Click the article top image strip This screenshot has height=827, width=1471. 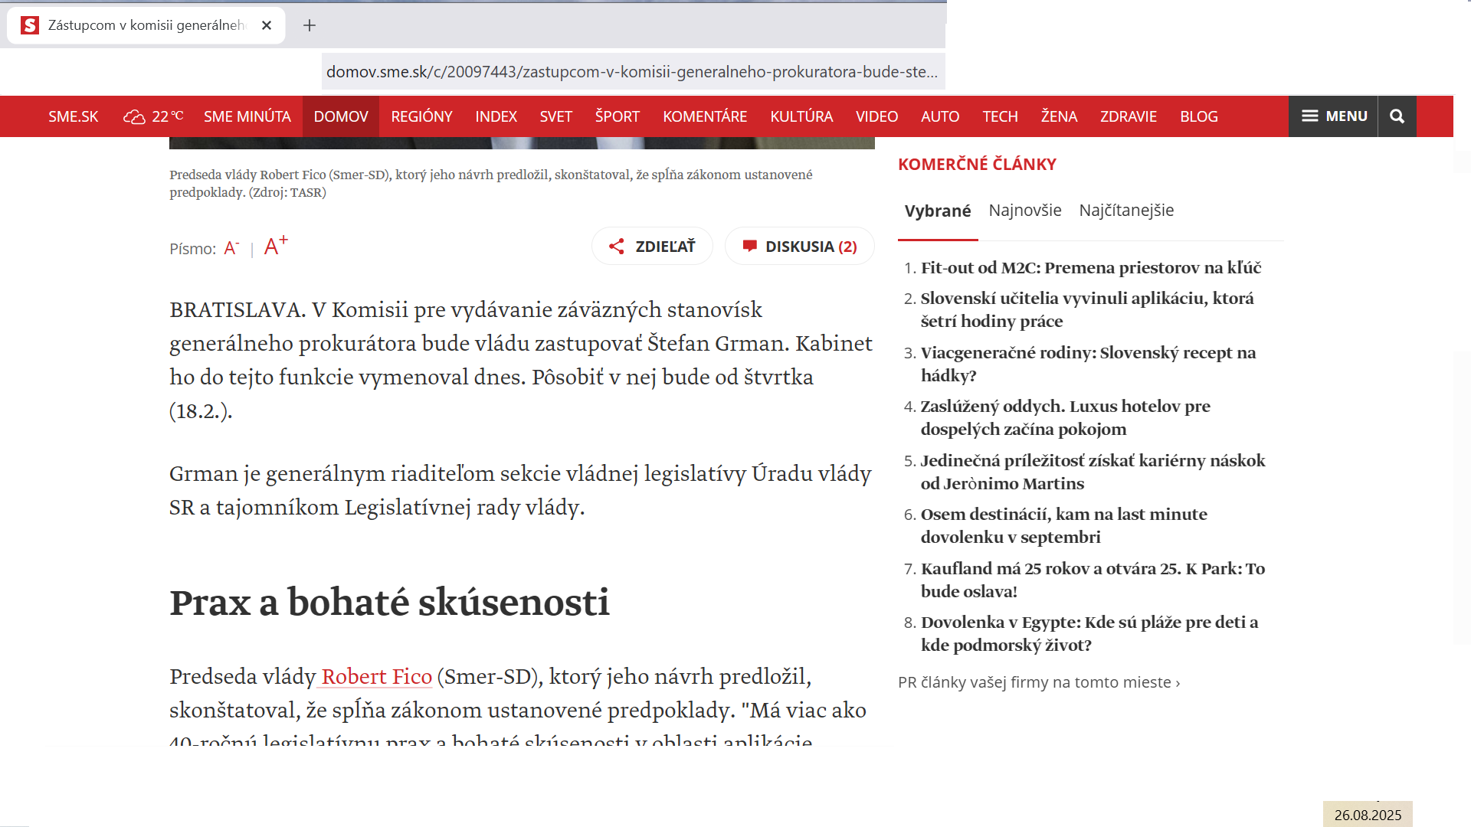click(x=522, y=143)
